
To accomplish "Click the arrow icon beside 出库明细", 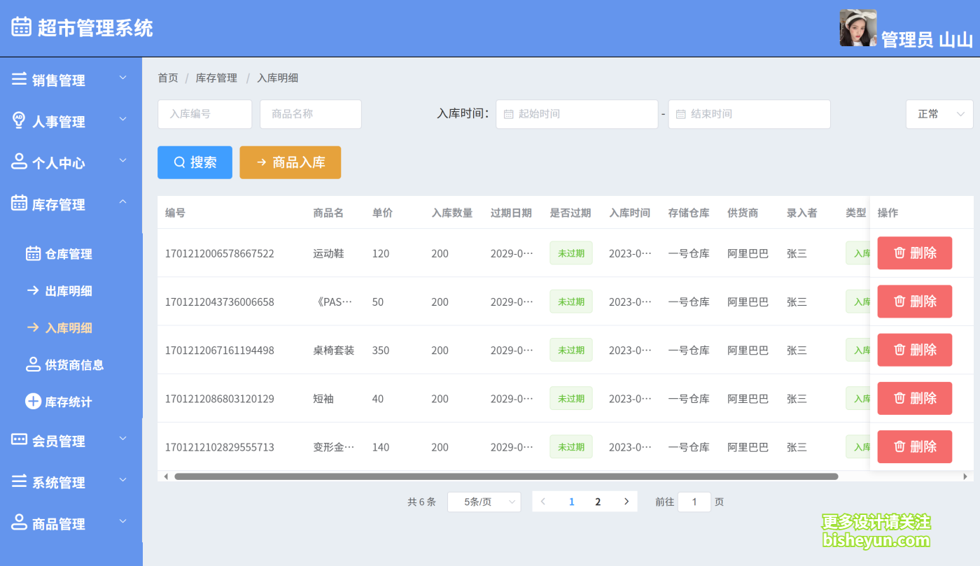I will [x=33, y=290].
